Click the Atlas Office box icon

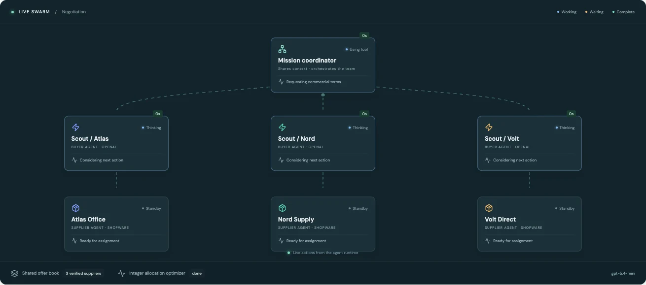[x=75, y=208]
